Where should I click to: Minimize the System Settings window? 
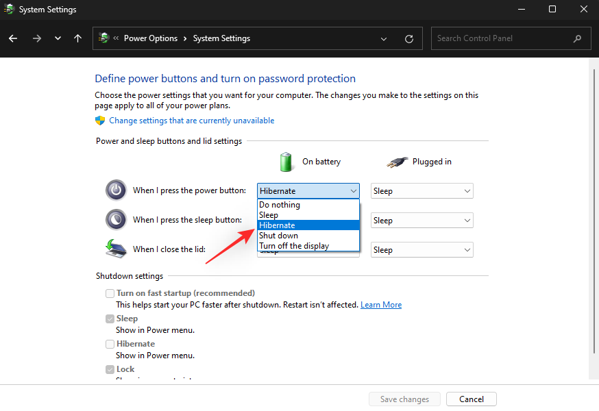point(522,9)
